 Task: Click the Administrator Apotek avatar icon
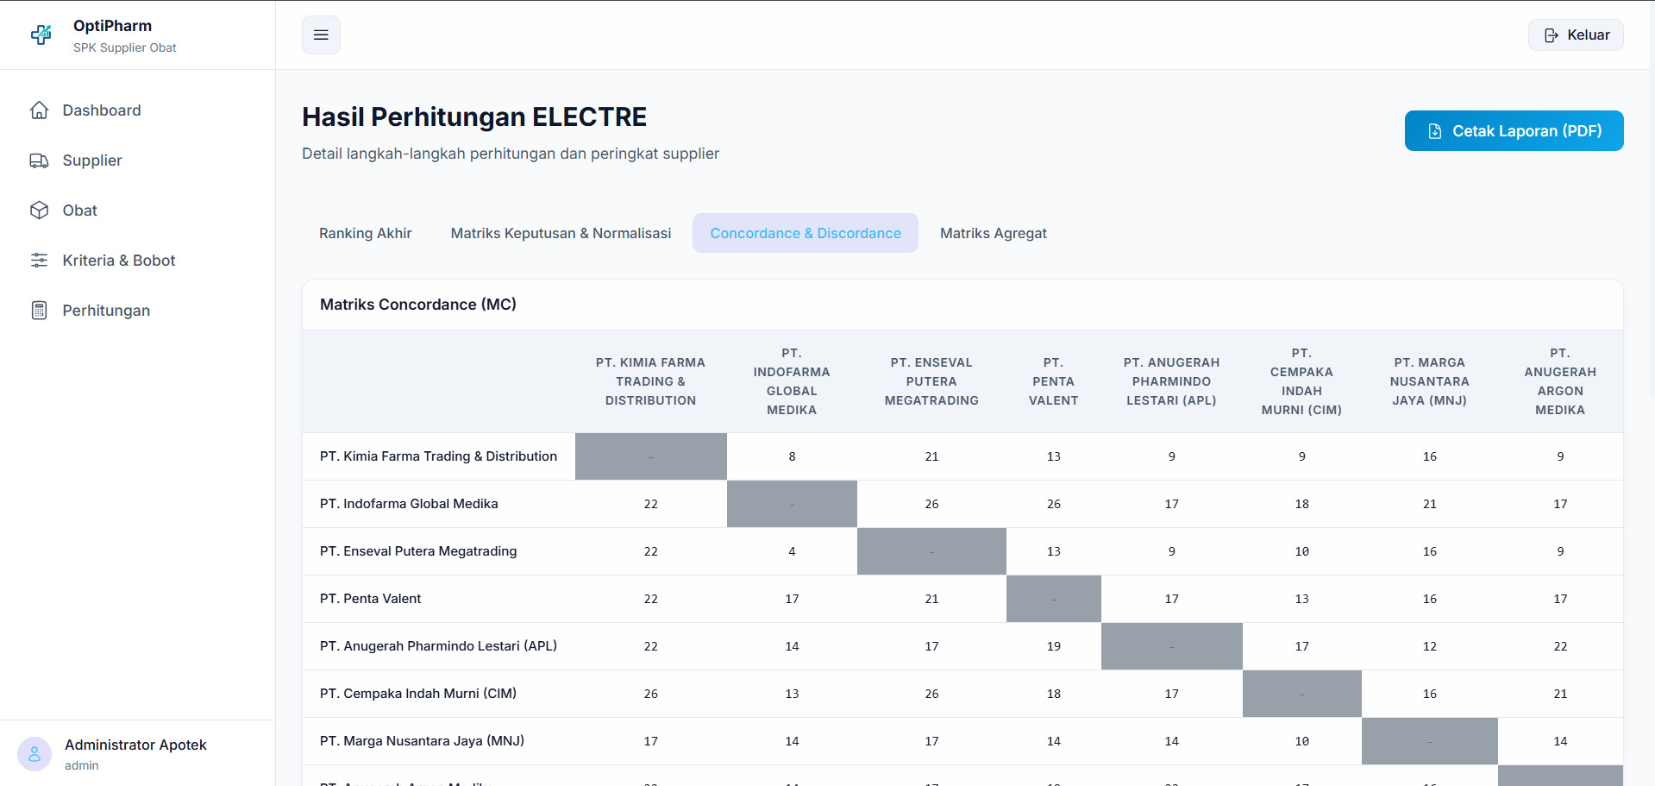pyautogui.click(x=34, y=754)
